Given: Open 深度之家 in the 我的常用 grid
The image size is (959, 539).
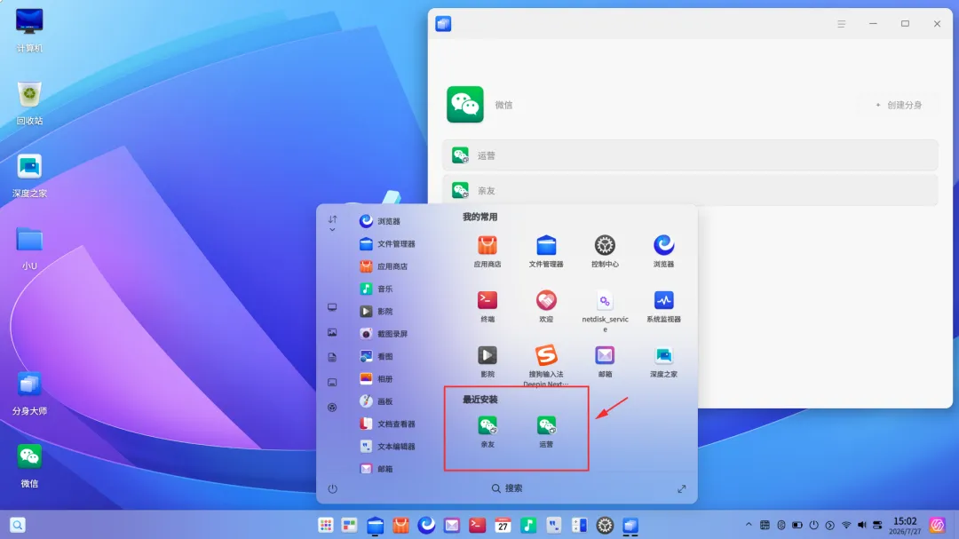Looking at the screenshot, I should (x=663, y=361).
